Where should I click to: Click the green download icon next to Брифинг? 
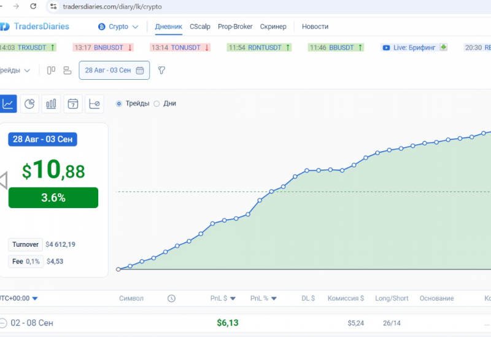point(443,47)
